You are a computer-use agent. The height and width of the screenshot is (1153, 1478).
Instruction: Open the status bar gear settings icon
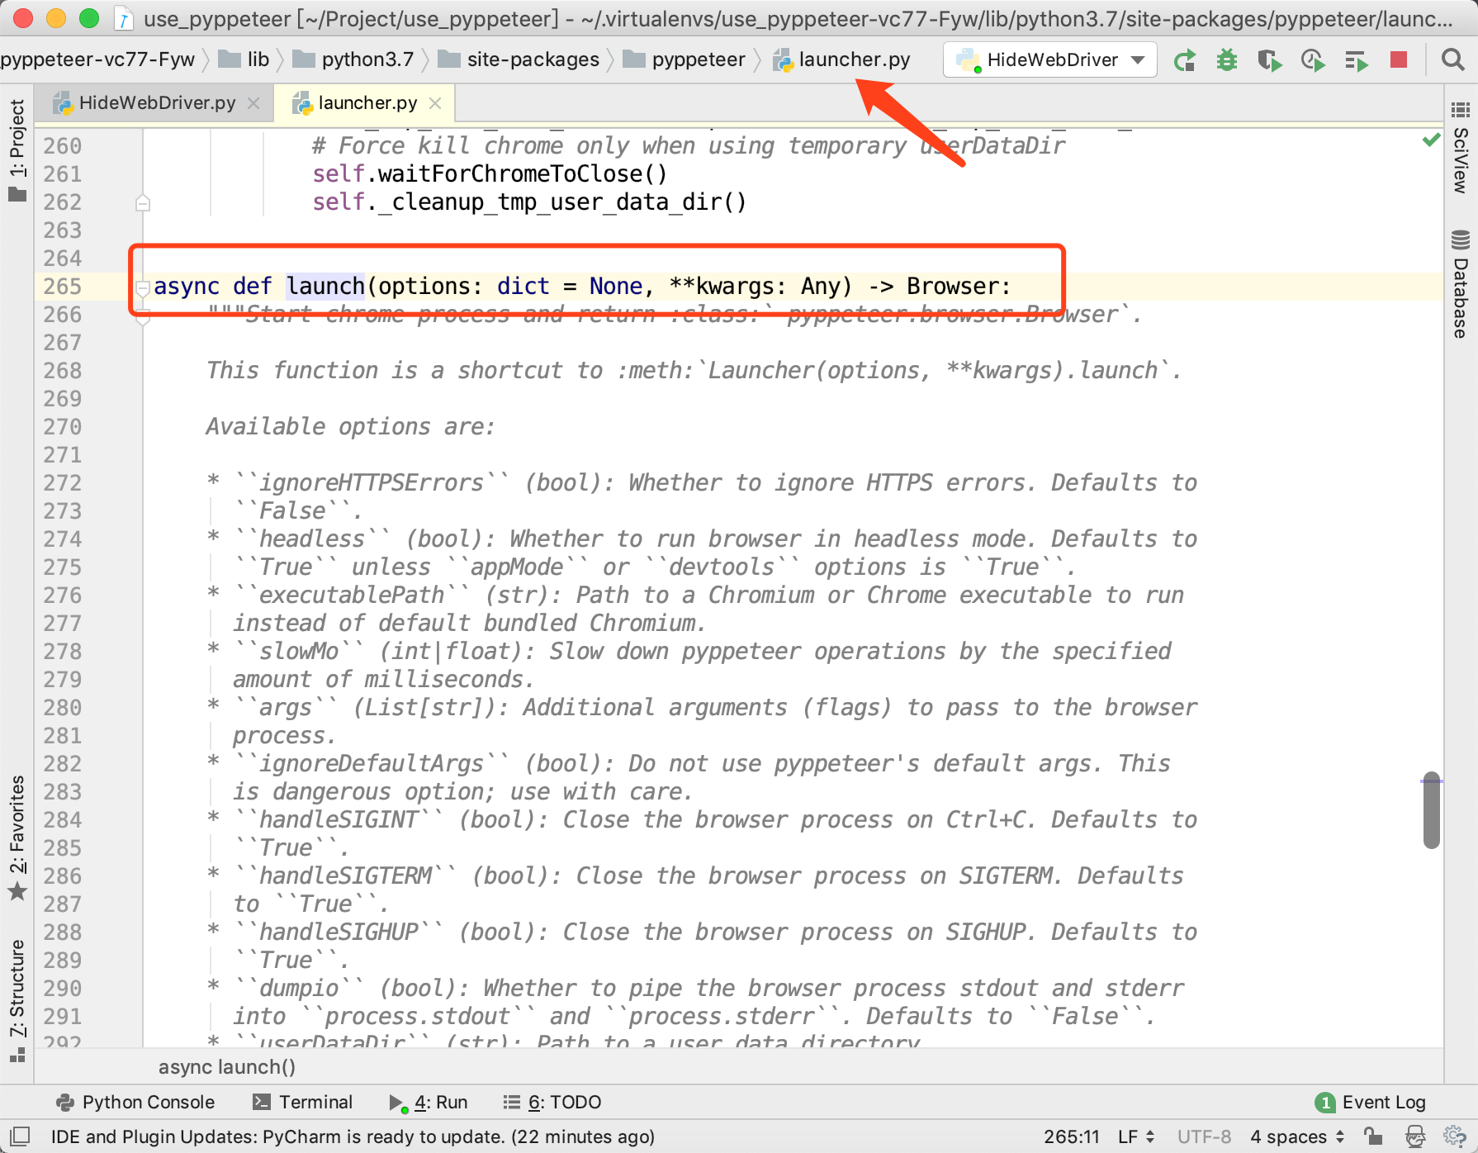pos(1455,1136)
